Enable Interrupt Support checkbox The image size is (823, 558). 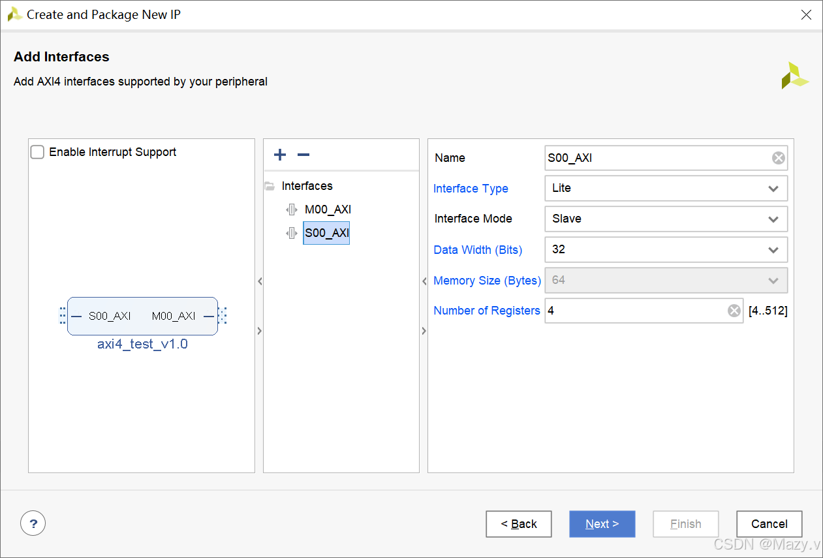(38, 152)
